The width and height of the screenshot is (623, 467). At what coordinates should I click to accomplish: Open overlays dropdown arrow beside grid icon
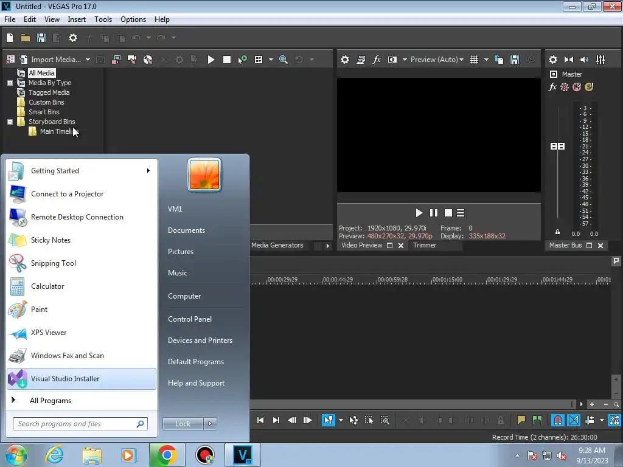(x=486, y=60)
